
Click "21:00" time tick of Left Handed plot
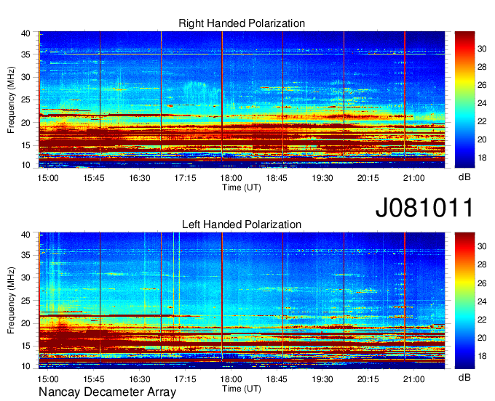click(x=414, y=379)
